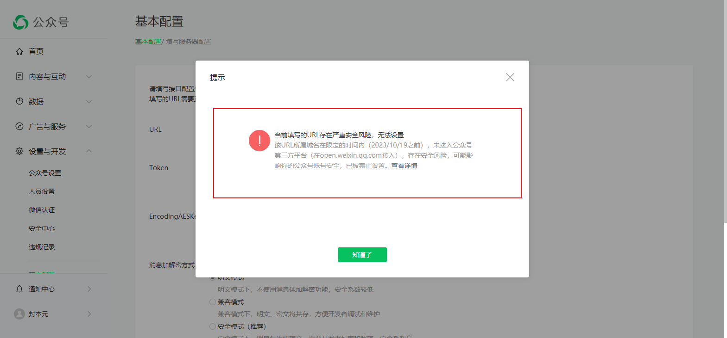Expand the 内容与互动 menu chevron

pos(89,76)
